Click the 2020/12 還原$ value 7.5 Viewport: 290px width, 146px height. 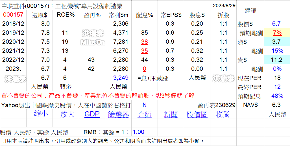point(45,42)
